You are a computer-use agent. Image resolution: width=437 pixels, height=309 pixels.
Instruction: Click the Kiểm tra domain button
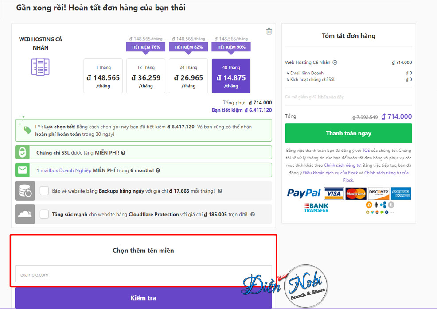143,298
